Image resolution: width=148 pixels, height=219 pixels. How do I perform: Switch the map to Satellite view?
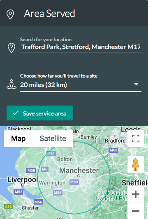point(53,139)
